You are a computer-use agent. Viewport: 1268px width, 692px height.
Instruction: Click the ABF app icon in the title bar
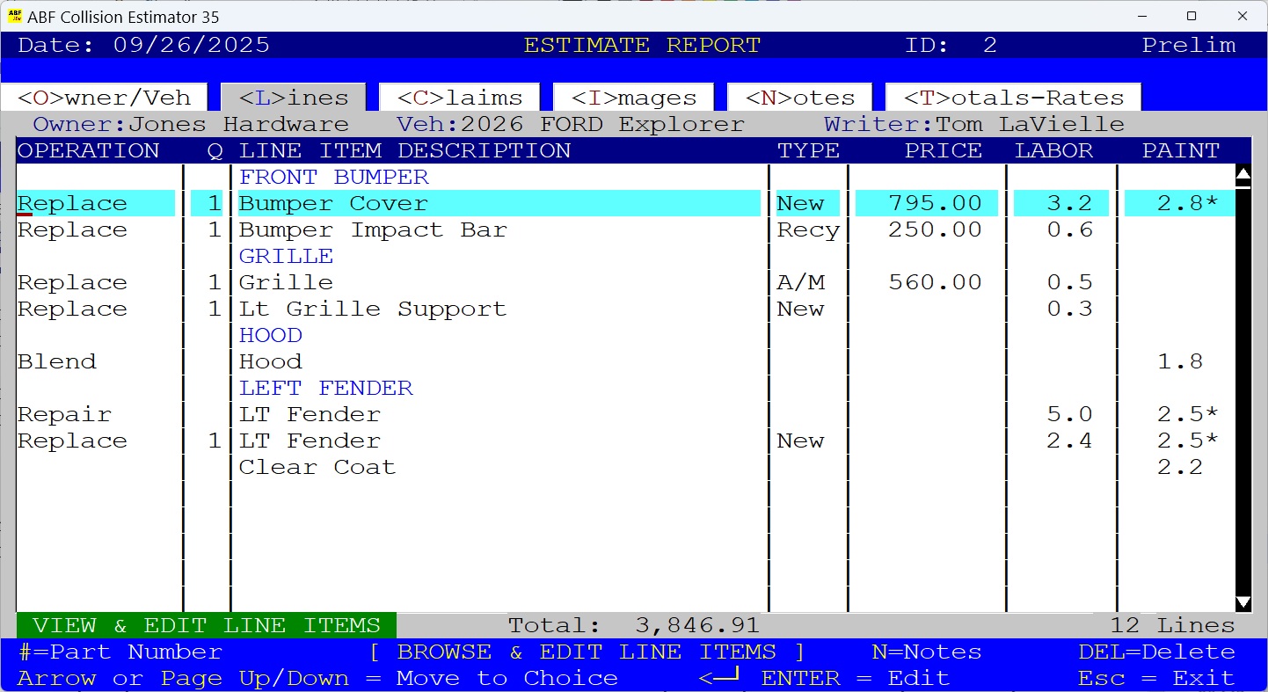tap(16, 16)
